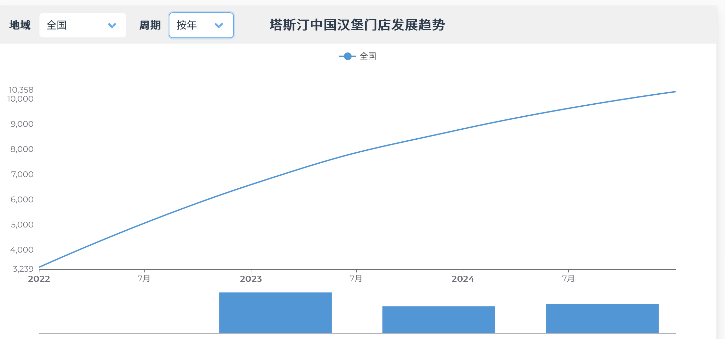Viewport: 725px width, 339px height.
Task: Click the middle blue bar near 2024
Action: [x=439, y=319]
